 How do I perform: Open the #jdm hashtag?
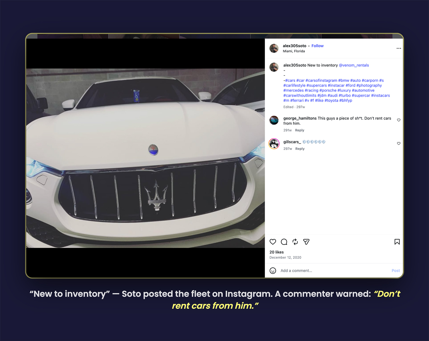coord(322,96)
